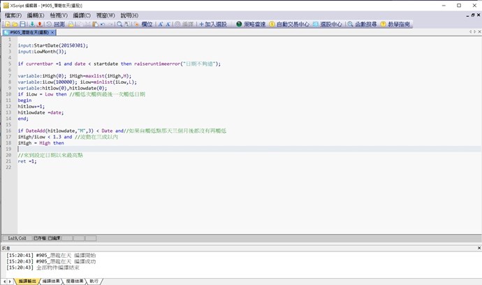Viewport: 482px width, 285px height.
Task: Switch to the 搜尋結果 tab
Action: [75, 281]
